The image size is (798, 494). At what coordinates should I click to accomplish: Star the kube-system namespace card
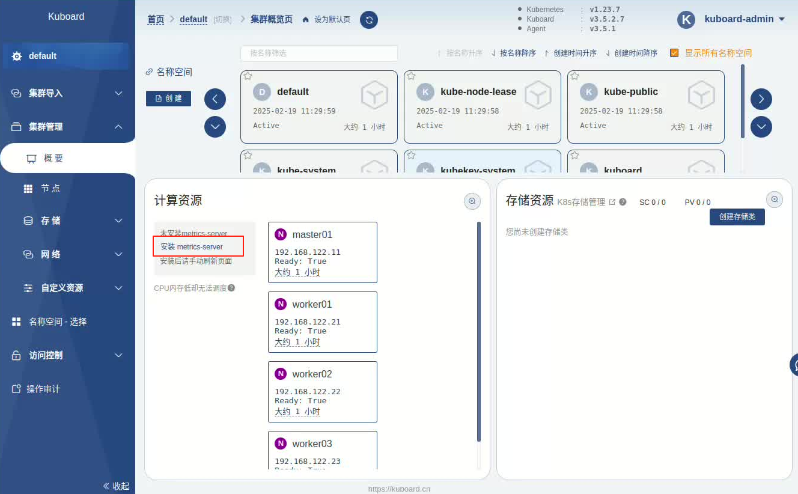pyautogui.click(x=248, y=156)
